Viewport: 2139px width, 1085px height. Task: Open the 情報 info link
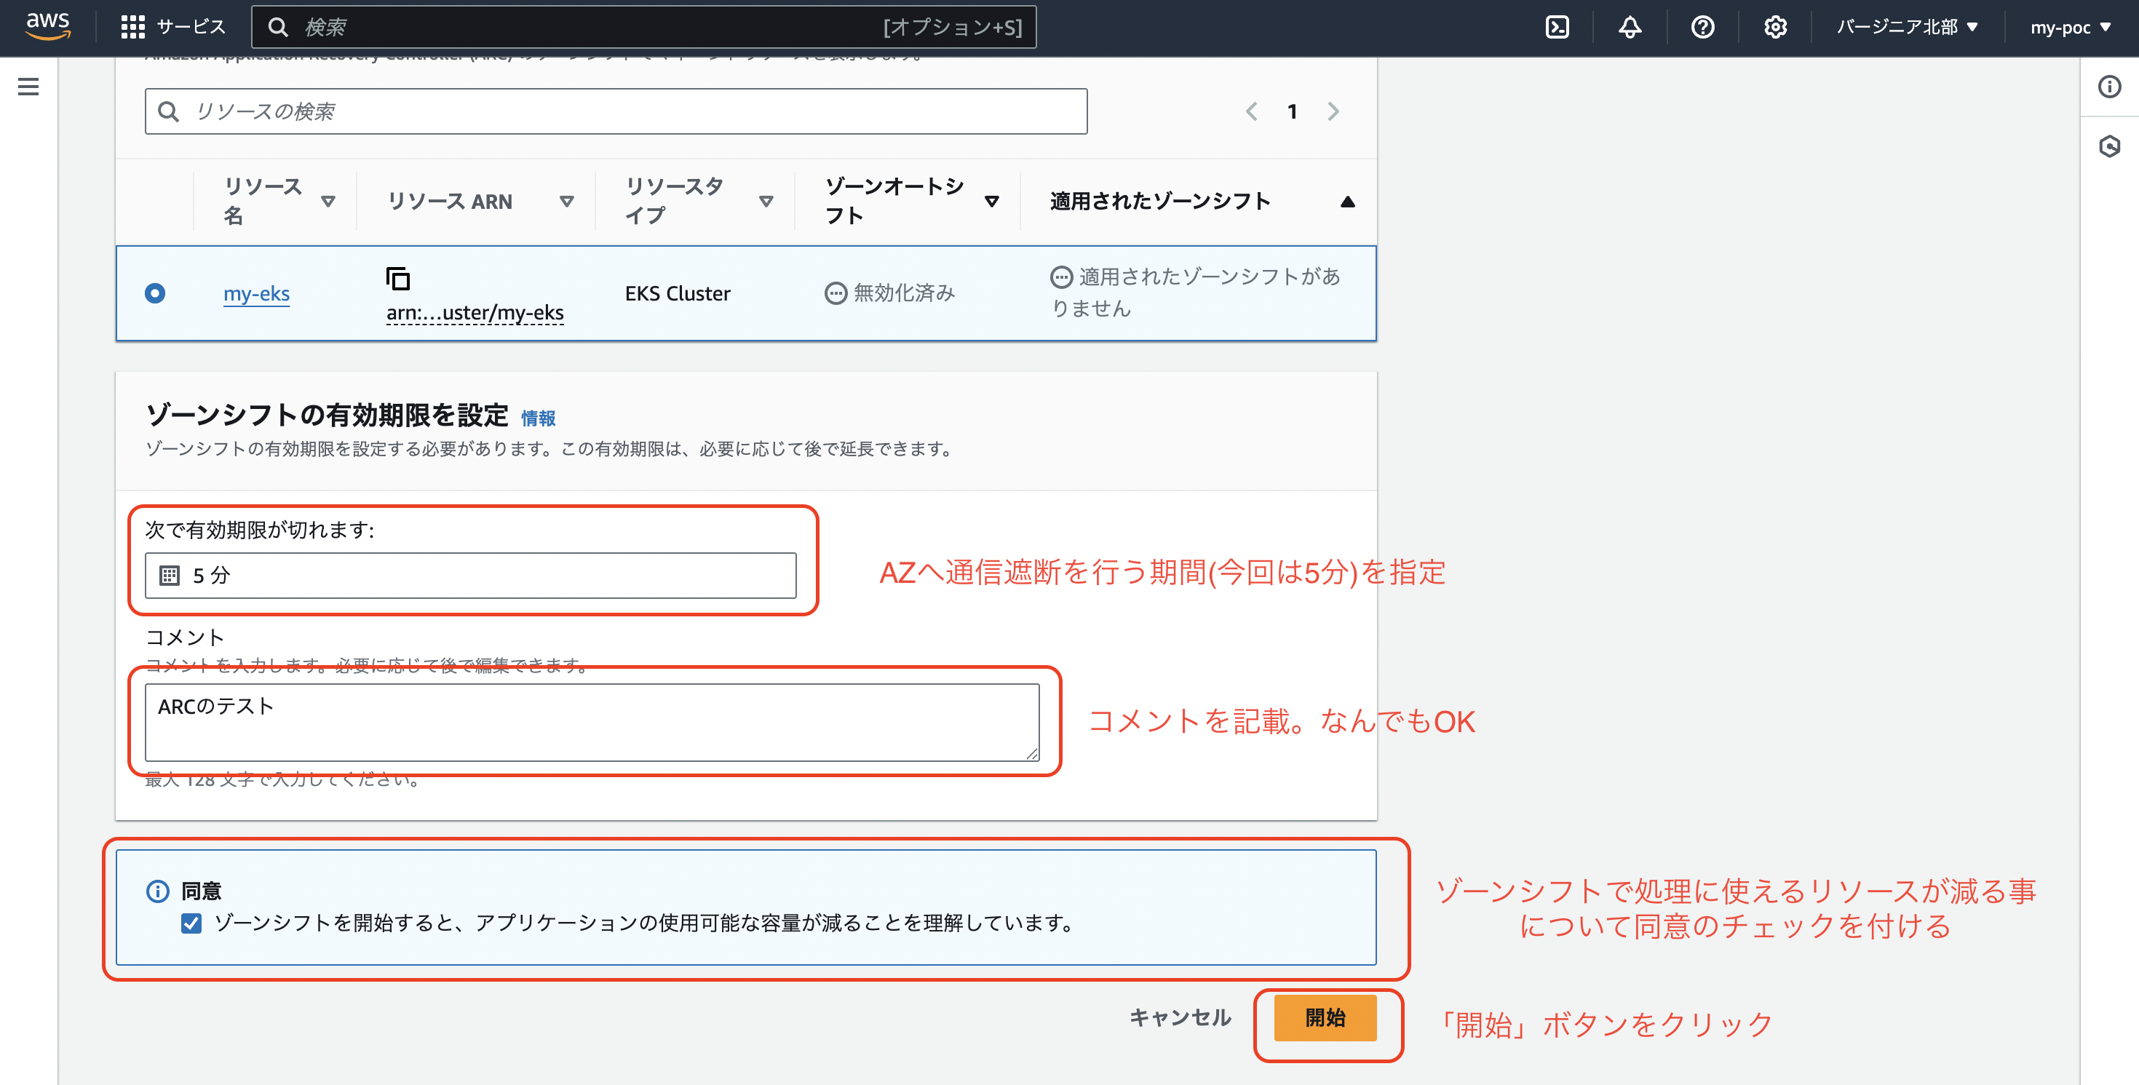pos(538,418)
